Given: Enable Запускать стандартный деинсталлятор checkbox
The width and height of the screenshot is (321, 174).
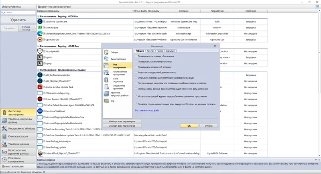Looking at the screenshot, I should click(x=136, y=72).
